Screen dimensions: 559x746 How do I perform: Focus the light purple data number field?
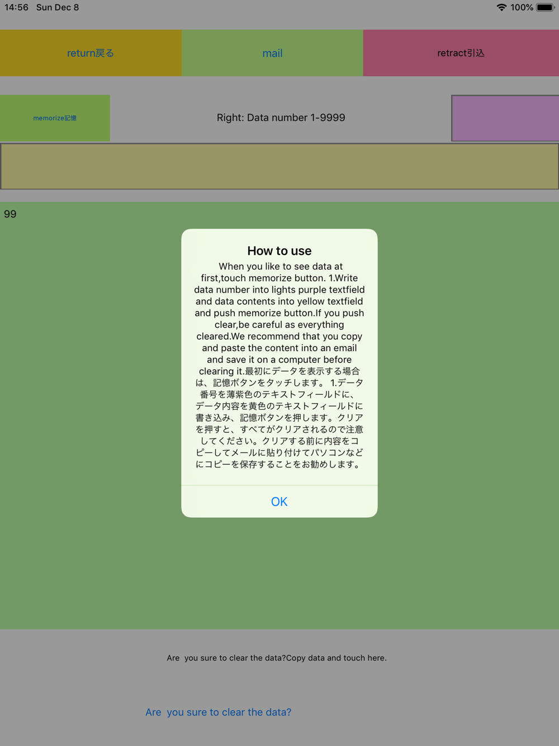point(505,118)
